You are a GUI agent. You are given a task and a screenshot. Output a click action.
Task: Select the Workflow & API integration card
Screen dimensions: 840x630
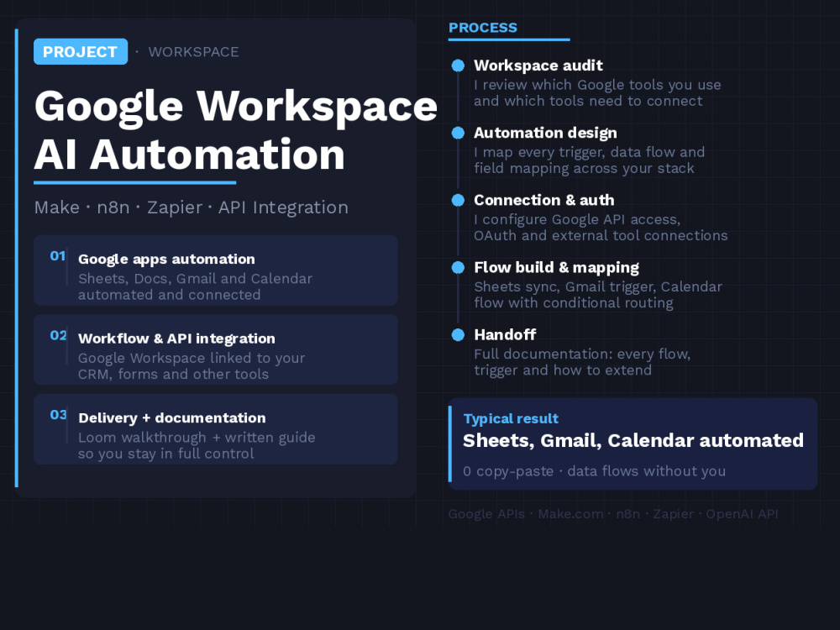tap(215, 349)
